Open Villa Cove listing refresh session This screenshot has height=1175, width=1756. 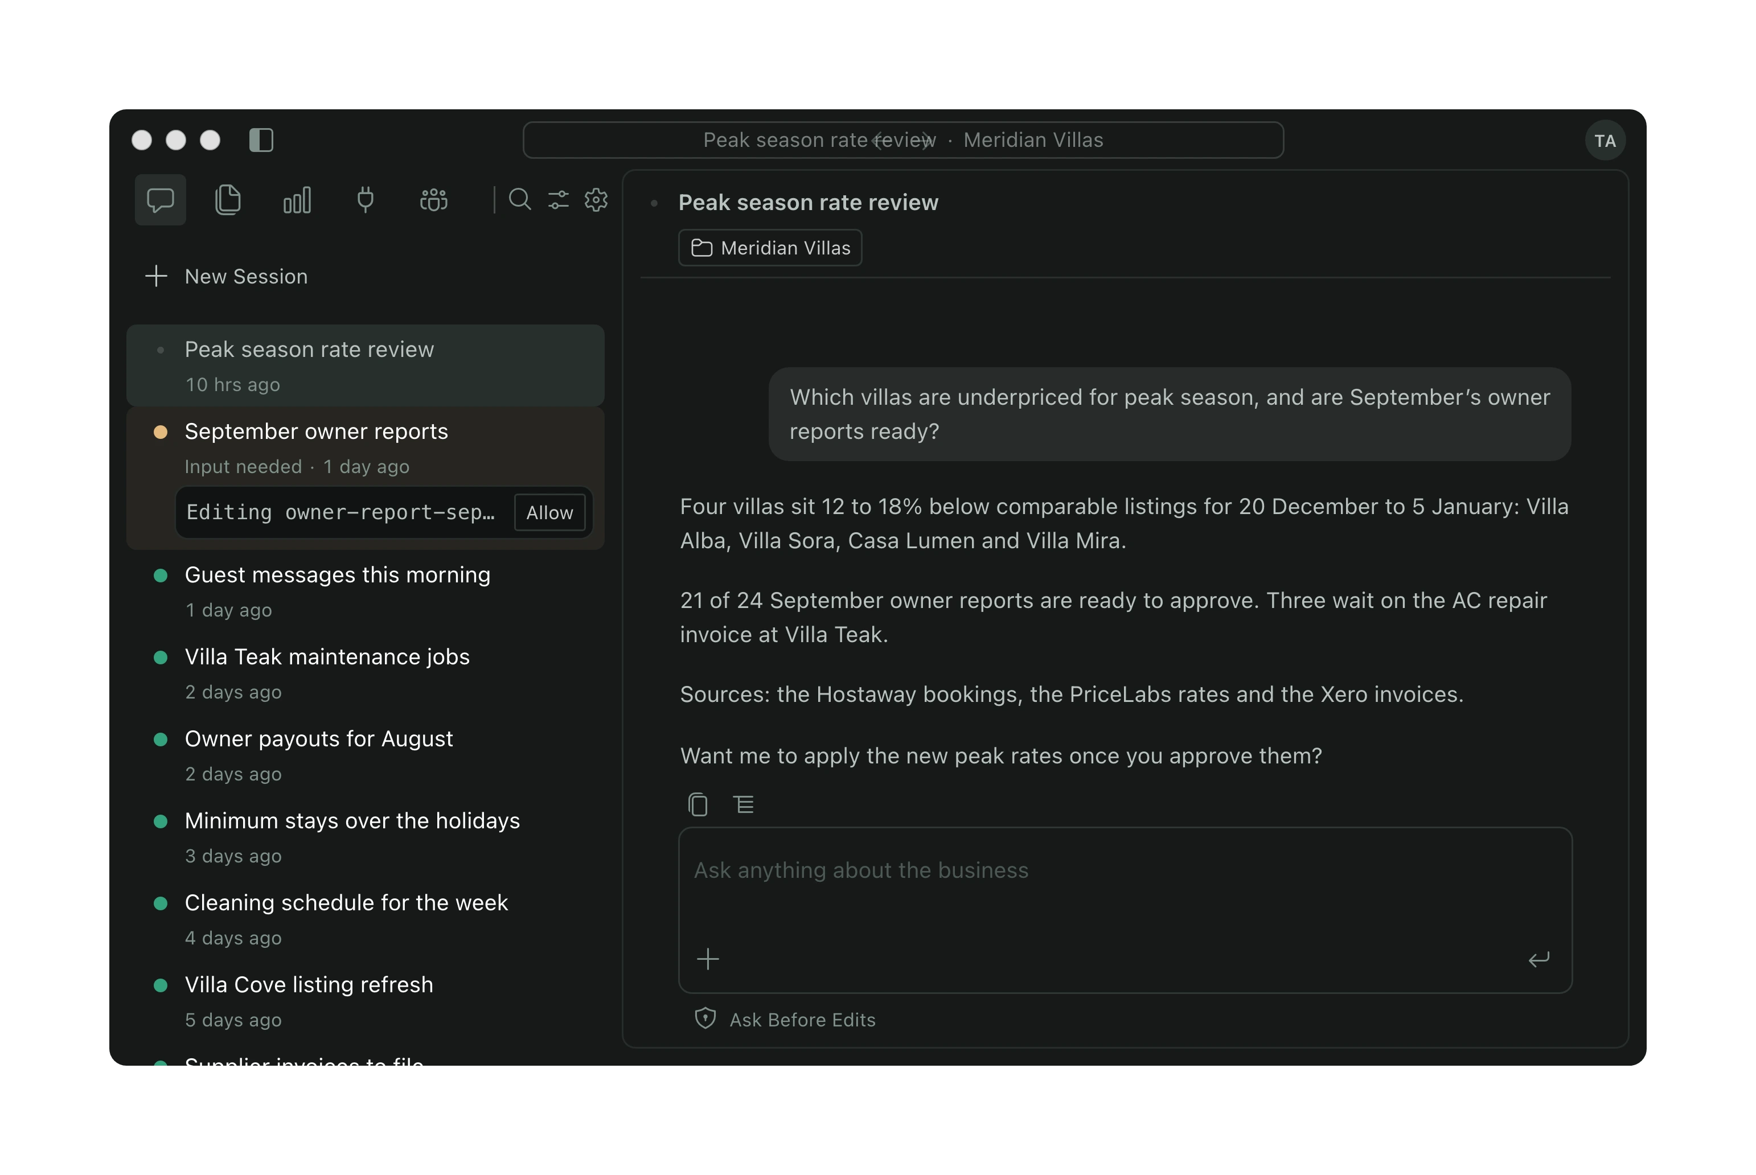click(x=365, y=1001)
